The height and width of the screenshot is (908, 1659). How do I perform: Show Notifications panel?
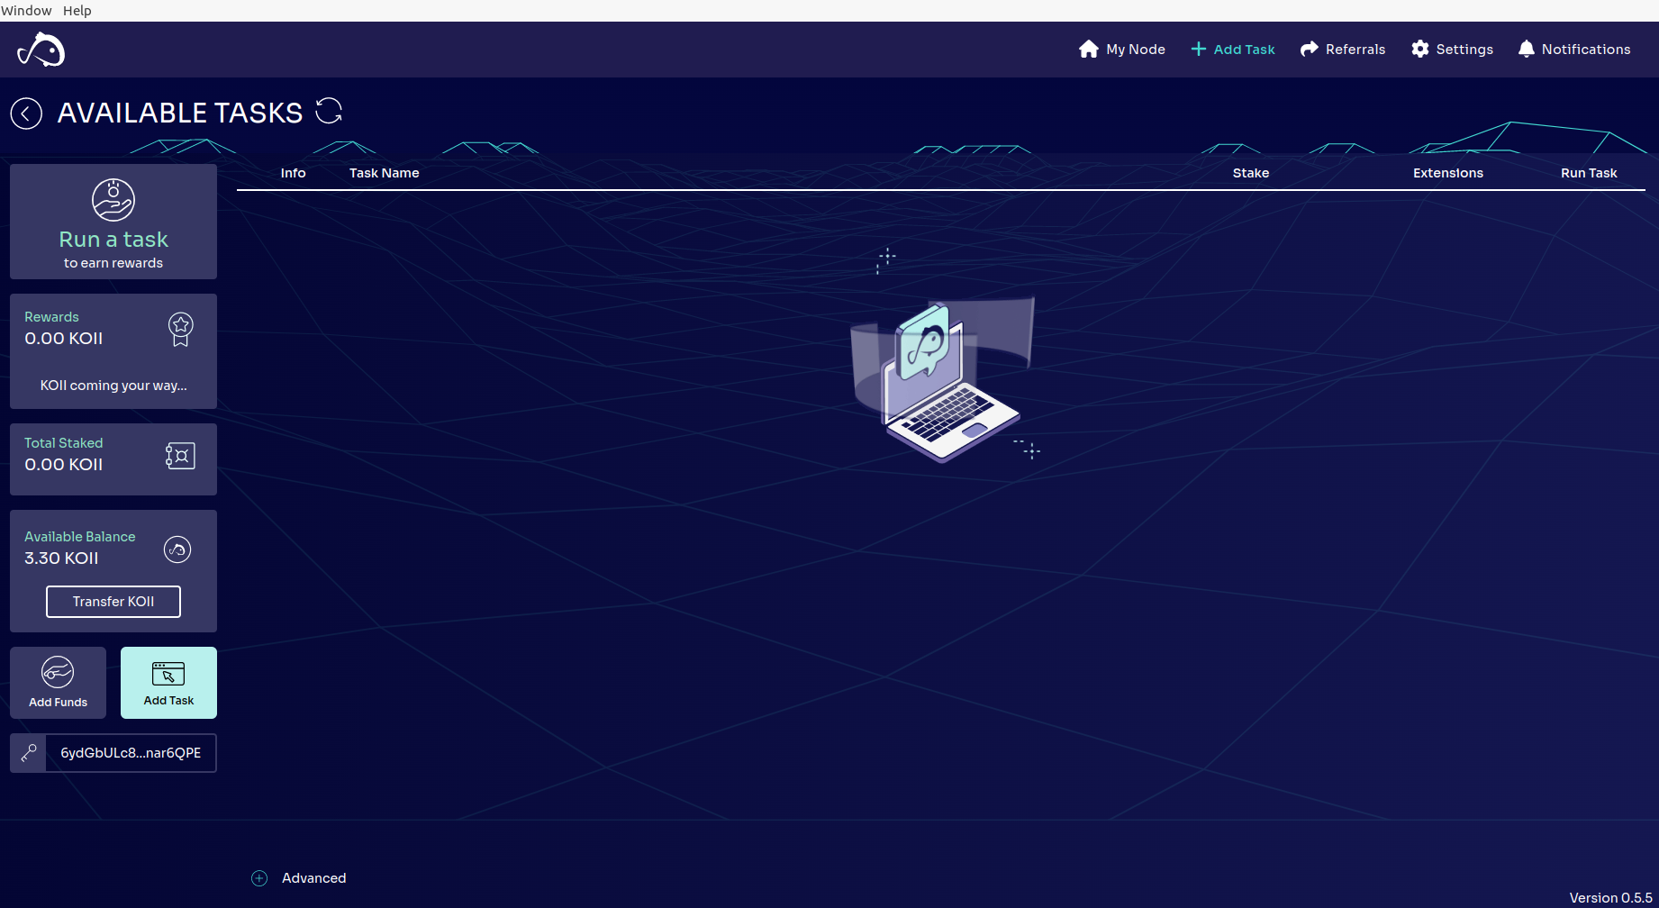1574,50
